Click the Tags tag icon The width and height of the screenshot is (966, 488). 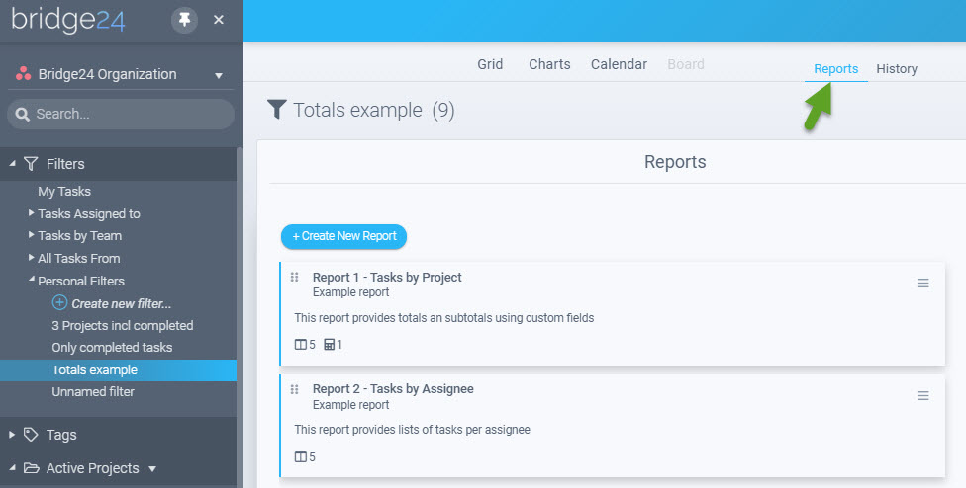(31, 435)
